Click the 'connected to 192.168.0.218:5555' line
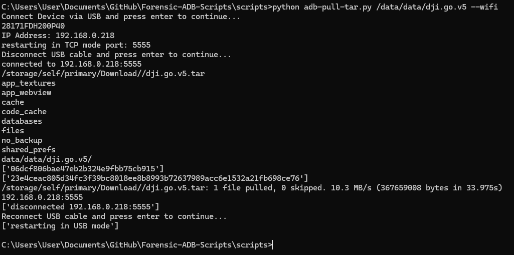Image resolution: width=514 pixels, height=255 pixels. [x=71, y=64]
